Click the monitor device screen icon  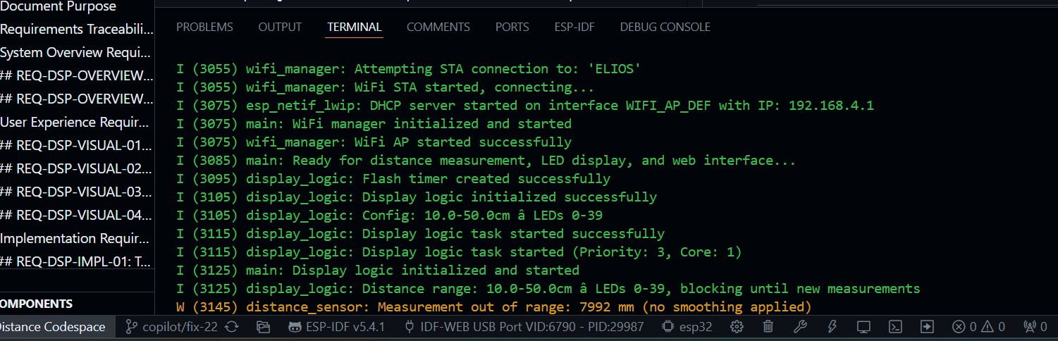[x=863, y=327]
